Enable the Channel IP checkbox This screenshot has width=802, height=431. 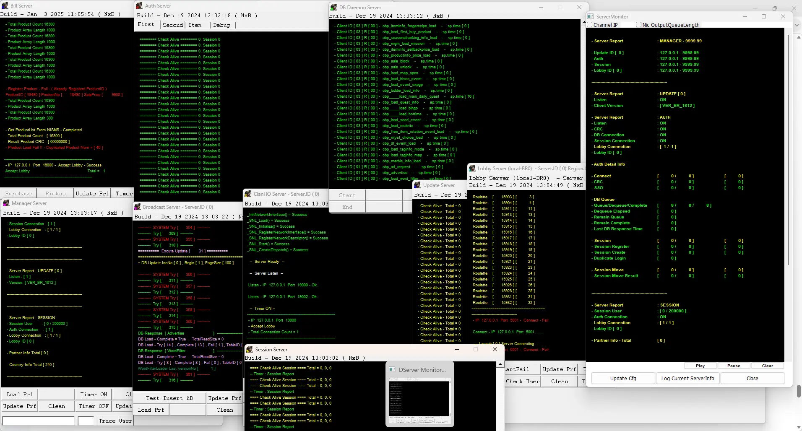coord(590,25)
